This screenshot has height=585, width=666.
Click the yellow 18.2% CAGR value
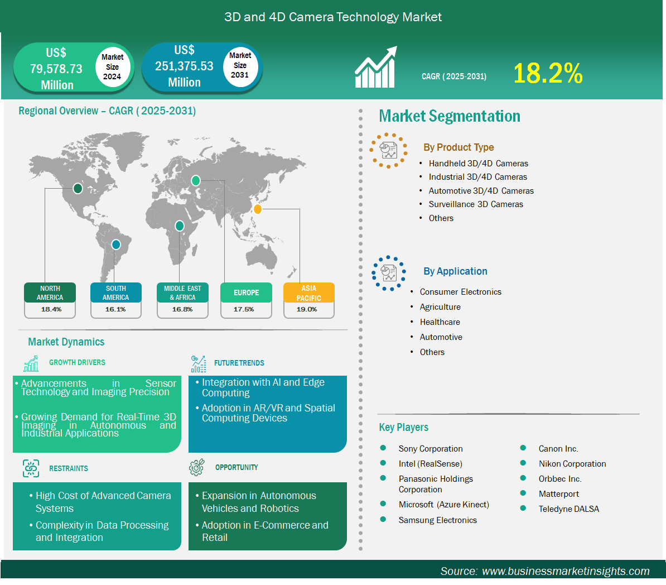click(x=548, y=74)
